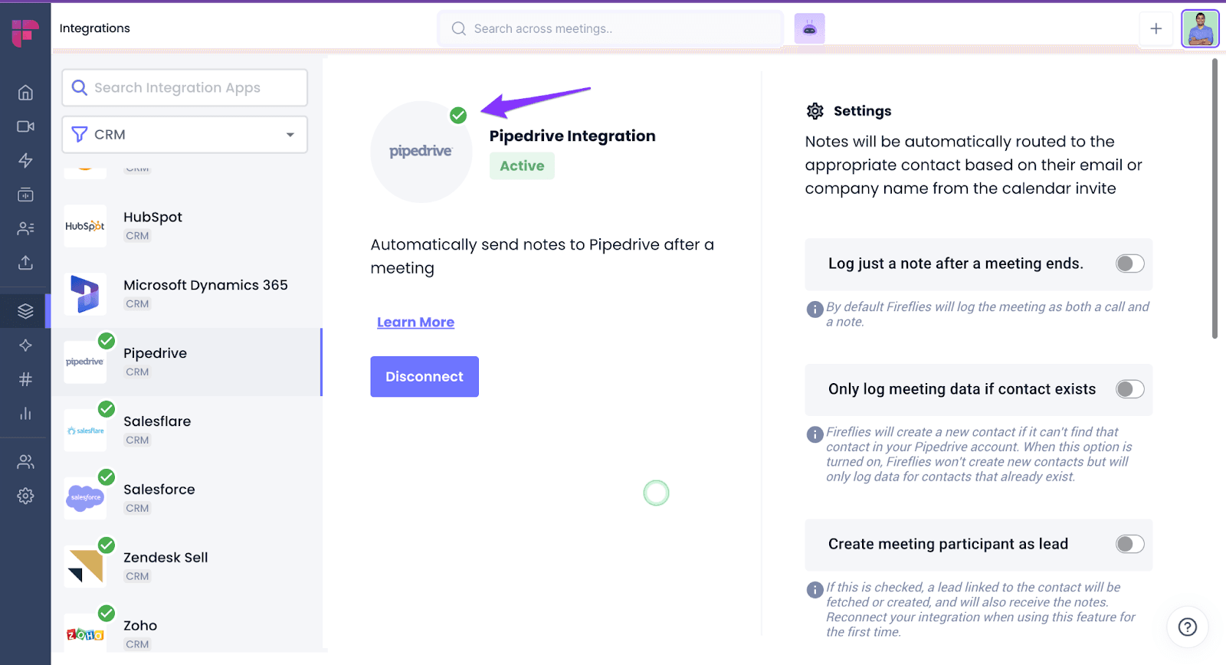The width and height of the screenshot is (1226, 665).
Task: Click the Microsoft Dynamics 365 logo
Action: point(85,294)
